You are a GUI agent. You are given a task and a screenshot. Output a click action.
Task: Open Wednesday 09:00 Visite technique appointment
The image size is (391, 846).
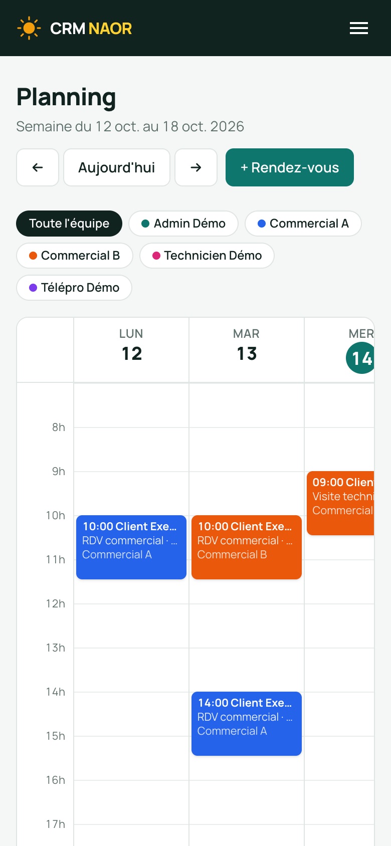(340, 503)
